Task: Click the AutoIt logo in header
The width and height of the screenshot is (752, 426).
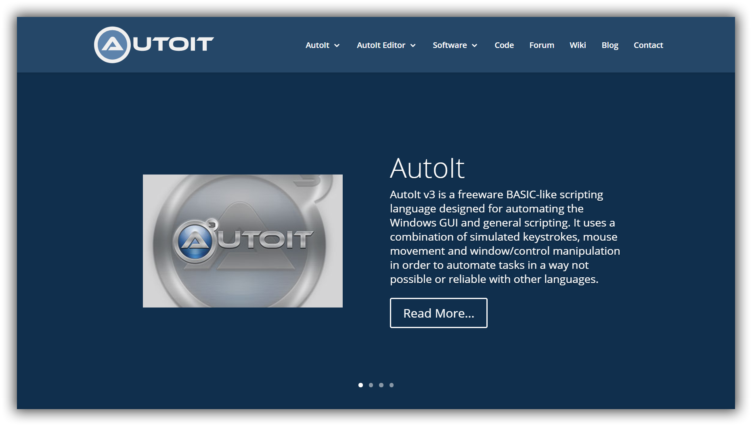Action: [x=154, y=45]
